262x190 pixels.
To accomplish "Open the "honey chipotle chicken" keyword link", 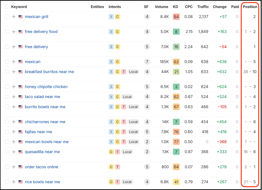I will click(46, 87).
